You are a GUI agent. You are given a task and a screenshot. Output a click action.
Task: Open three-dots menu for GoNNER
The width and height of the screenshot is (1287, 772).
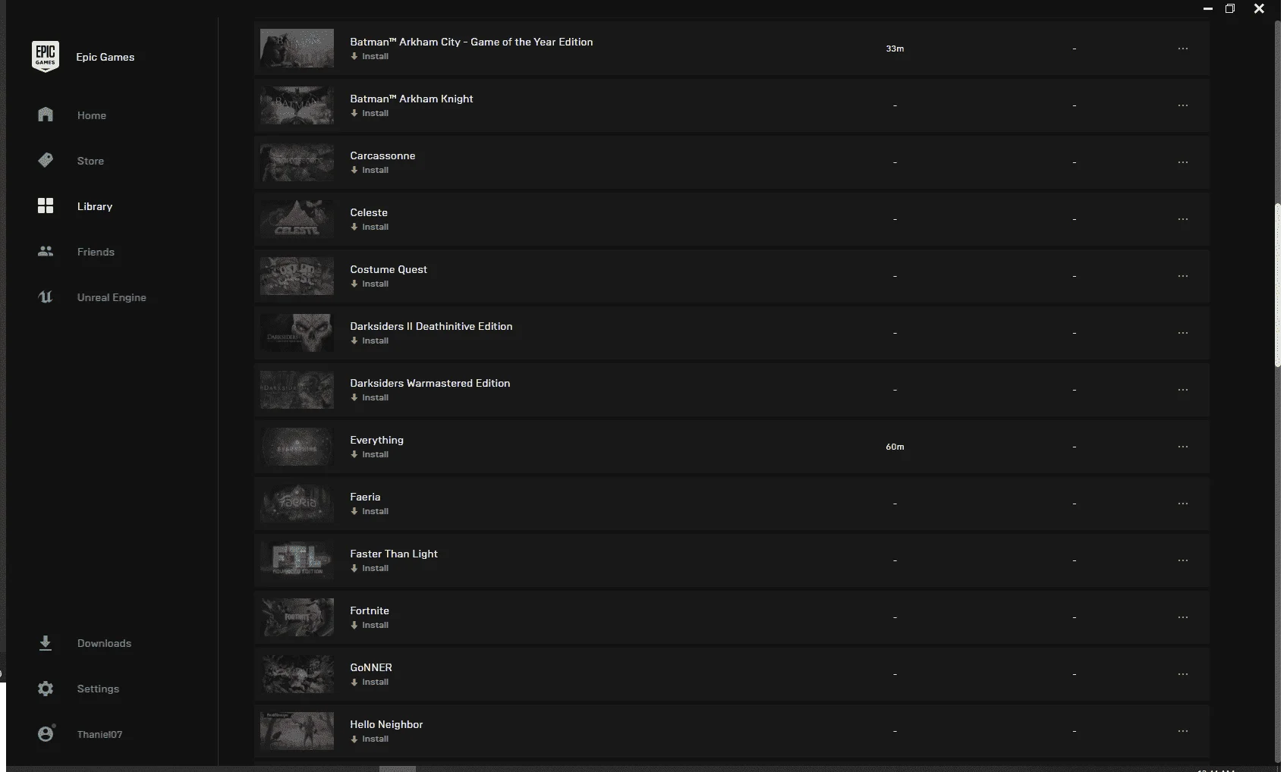coord(1183,674)
